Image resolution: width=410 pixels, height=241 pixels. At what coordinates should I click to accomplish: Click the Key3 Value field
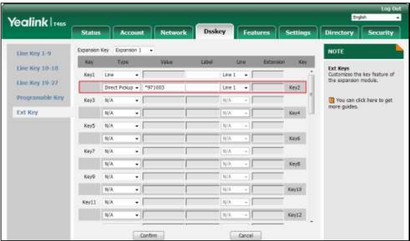(x=164, y=100)
